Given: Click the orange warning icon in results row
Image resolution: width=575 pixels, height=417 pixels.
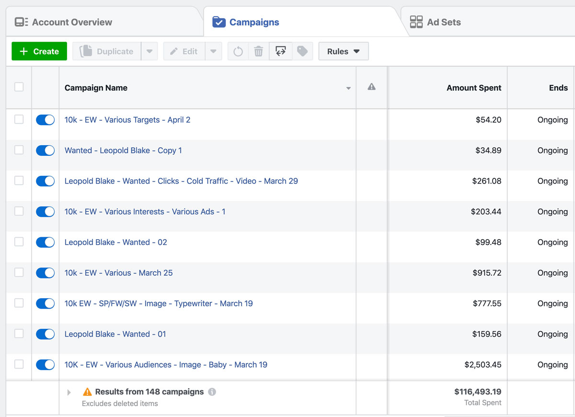Looking at the screenshot, I should pyautogui.click(x=87, y=392).
